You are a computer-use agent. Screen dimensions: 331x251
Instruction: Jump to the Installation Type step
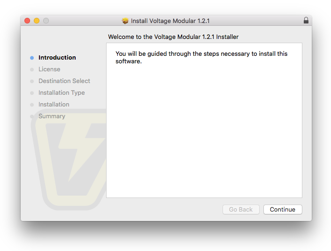[x=62, y=93]
